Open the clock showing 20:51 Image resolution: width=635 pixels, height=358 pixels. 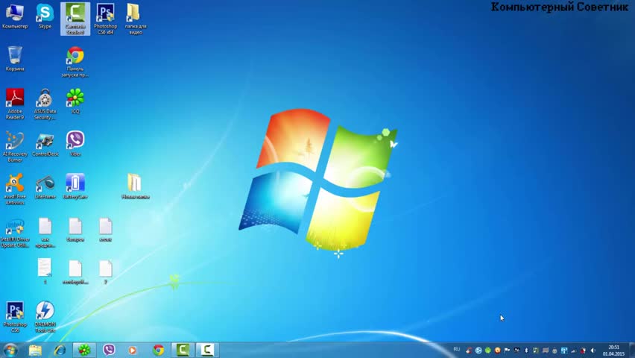[x=613, y=351]
